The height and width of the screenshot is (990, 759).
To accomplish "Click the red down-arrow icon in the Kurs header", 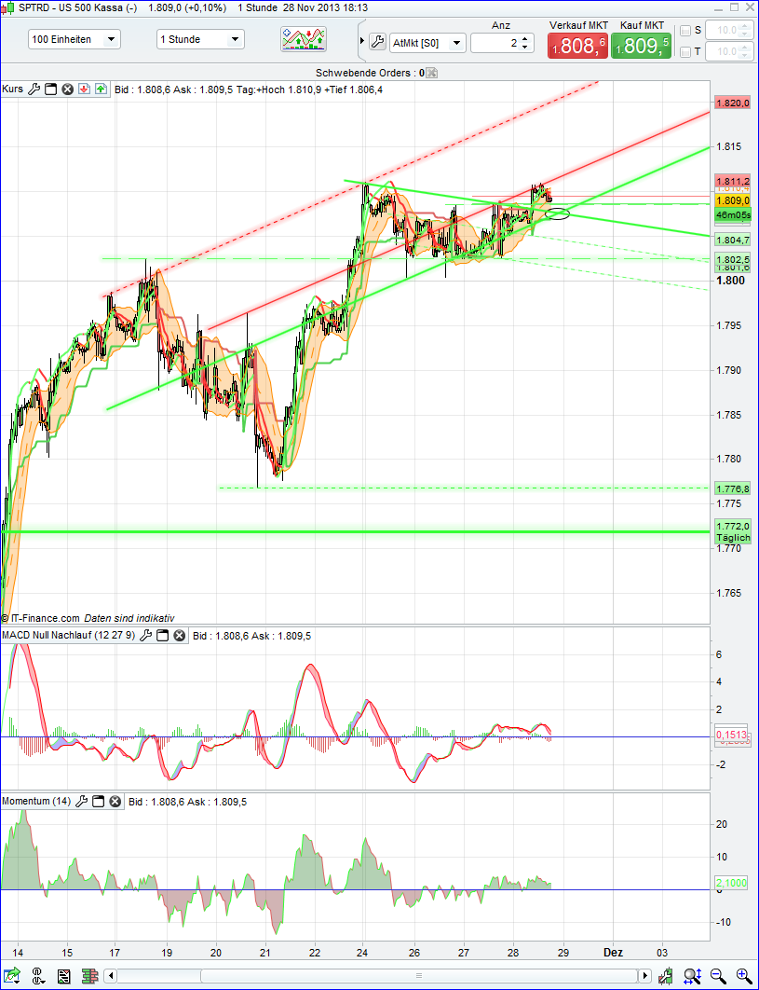I will point(84,89).
